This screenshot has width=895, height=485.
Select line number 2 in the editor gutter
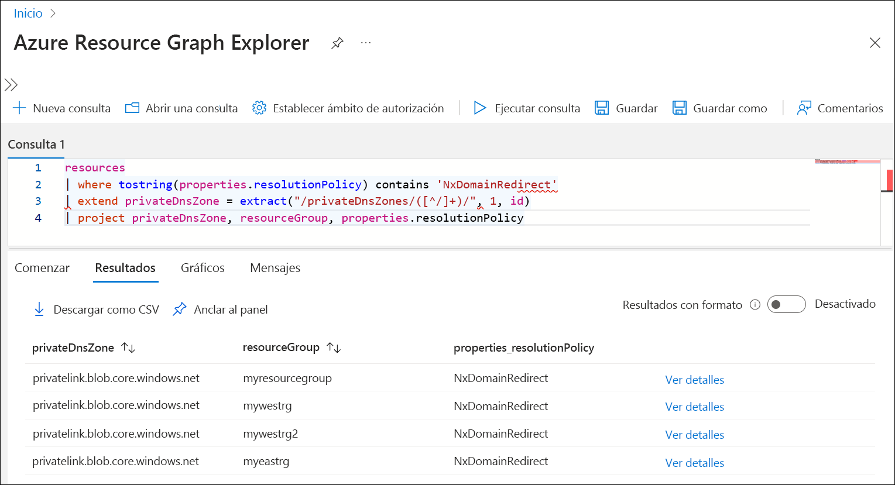pyautogui.click(x=38, y=185)
